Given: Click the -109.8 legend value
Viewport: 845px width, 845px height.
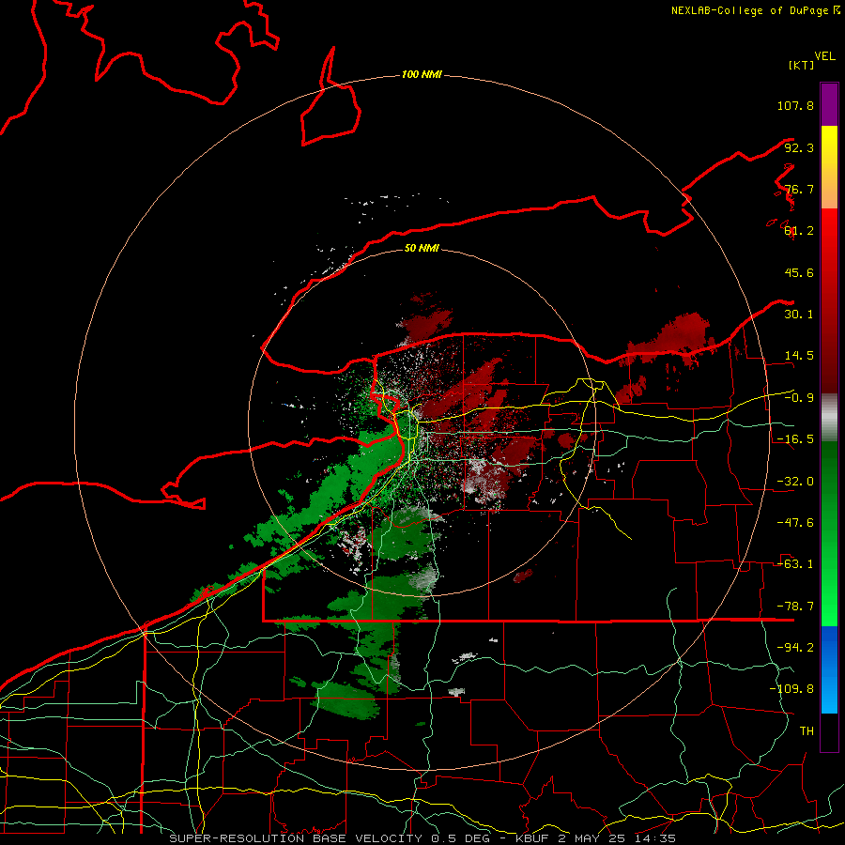Looking at the screenshot, I should tap(791, 689).
